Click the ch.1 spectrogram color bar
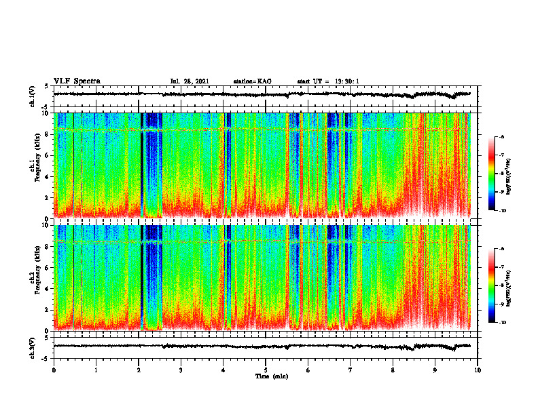The width and height of the screenshot is (538, 415). (x=492, y=174)
